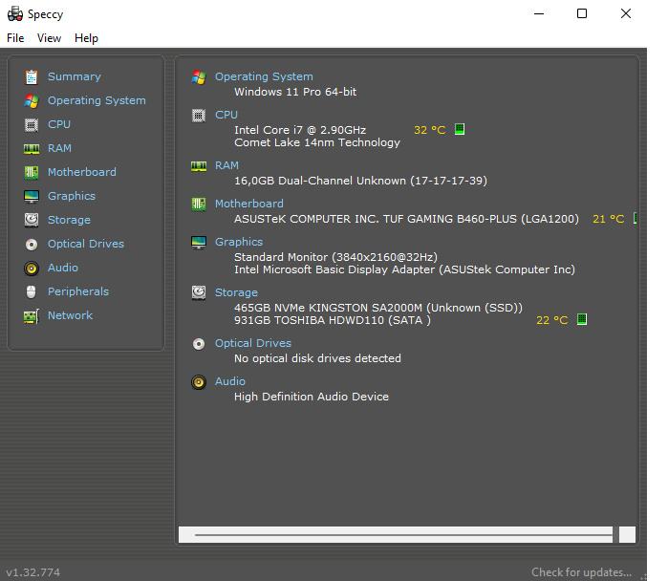Image resolution: width=668 pixels, height=581 pixels.
Task: Select Summary in the sidebar
Action: 75,76
